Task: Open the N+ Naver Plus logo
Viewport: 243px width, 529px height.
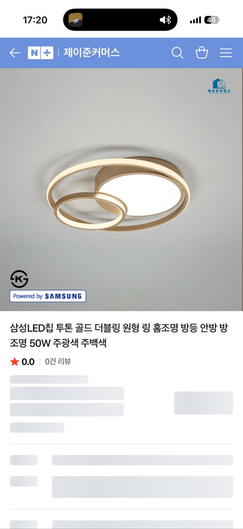Action: [x=40, y=53]
